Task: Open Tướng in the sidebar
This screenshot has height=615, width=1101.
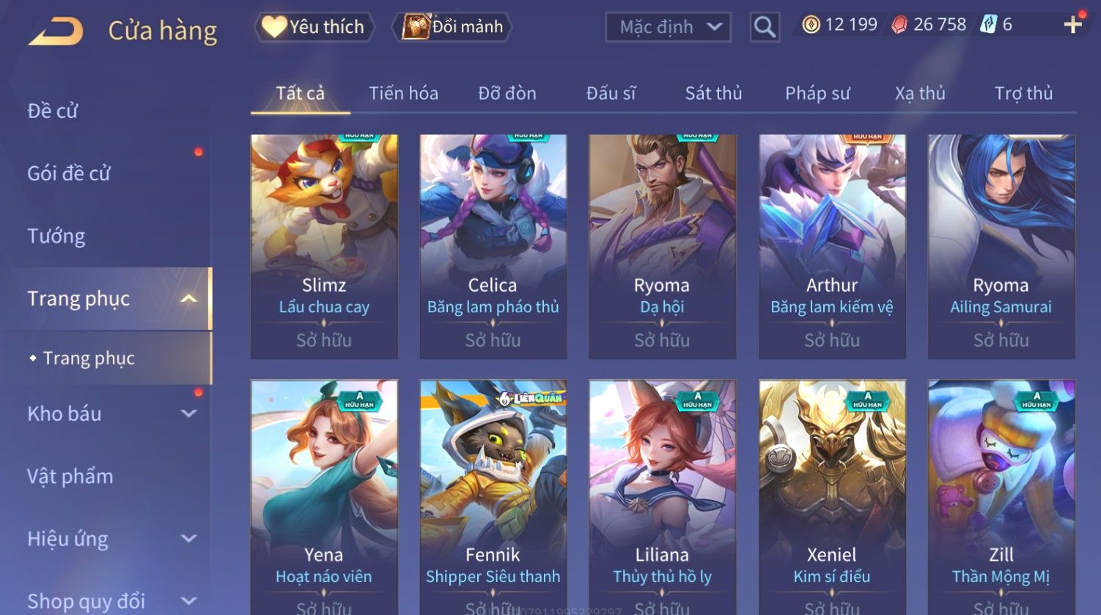Action: click(56, 236)
